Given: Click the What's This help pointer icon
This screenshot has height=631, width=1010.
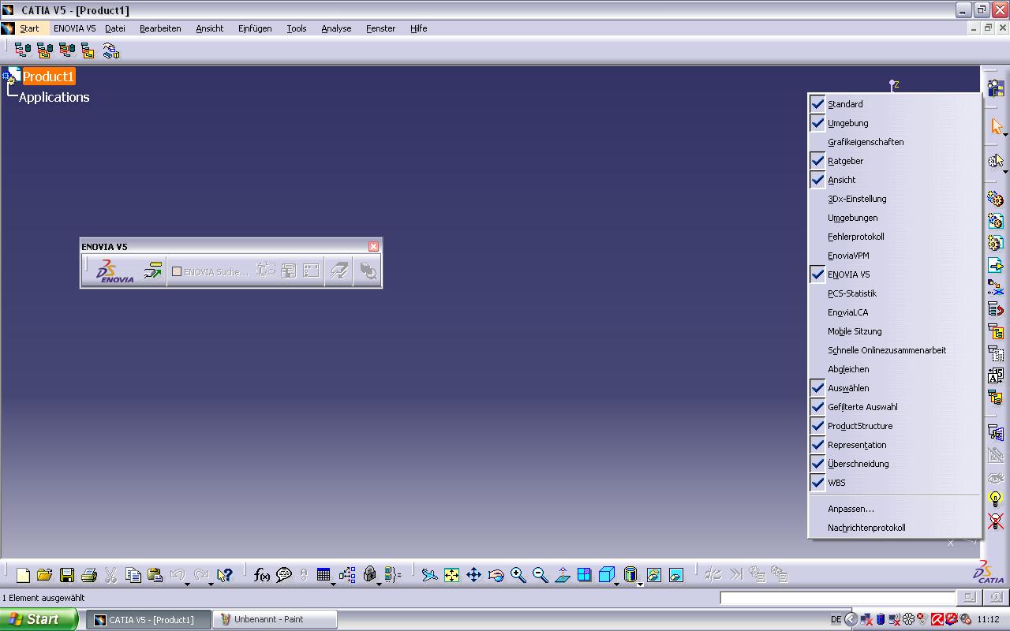Looking at the screenshot, I should (x=225, y=575).
